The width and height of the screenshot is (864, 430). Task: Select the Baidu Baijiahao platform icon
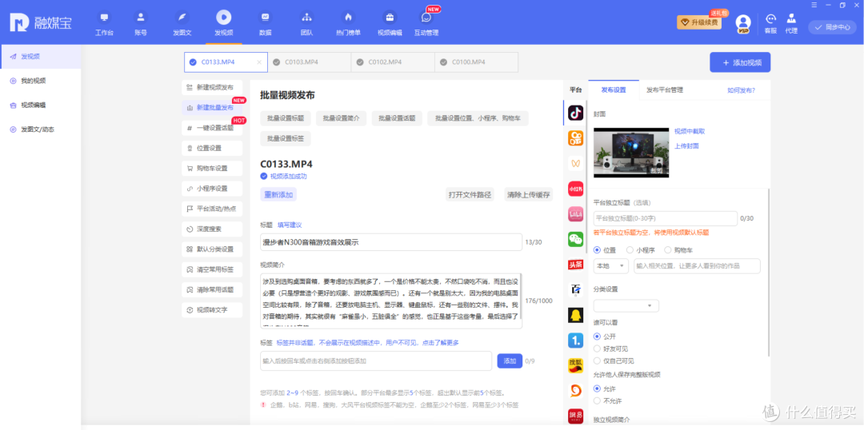coord(575,289)
